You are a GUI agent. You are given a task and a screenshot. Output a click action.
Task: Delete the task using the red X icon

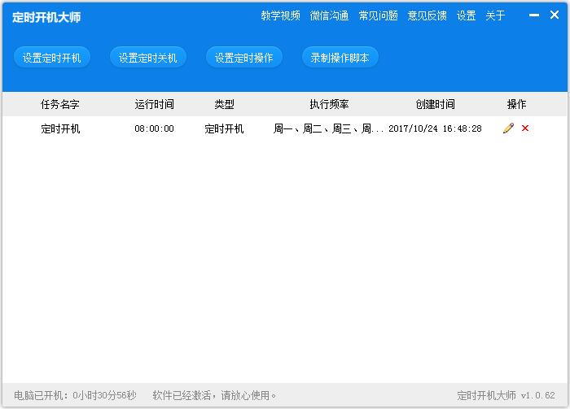(525, 128)
